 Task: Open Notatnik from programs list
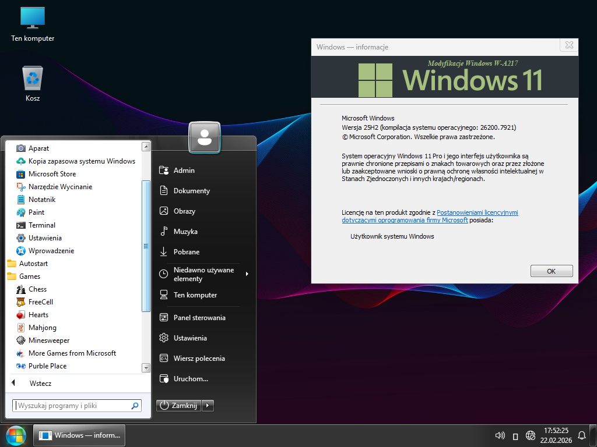click(41, 200)
